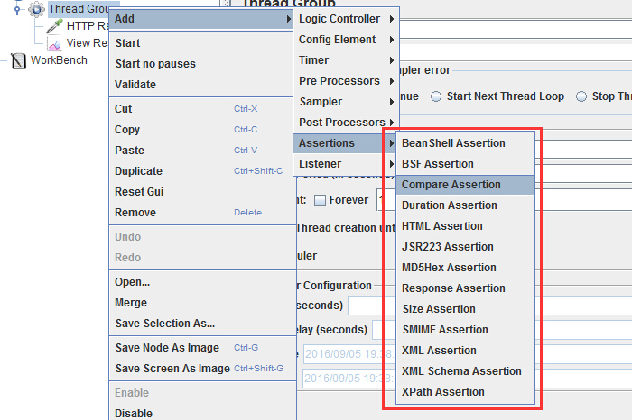Collapse the Thread Group tree node handle
The height and width of the screenshot is (420, 632).
(x=17, y=8)
